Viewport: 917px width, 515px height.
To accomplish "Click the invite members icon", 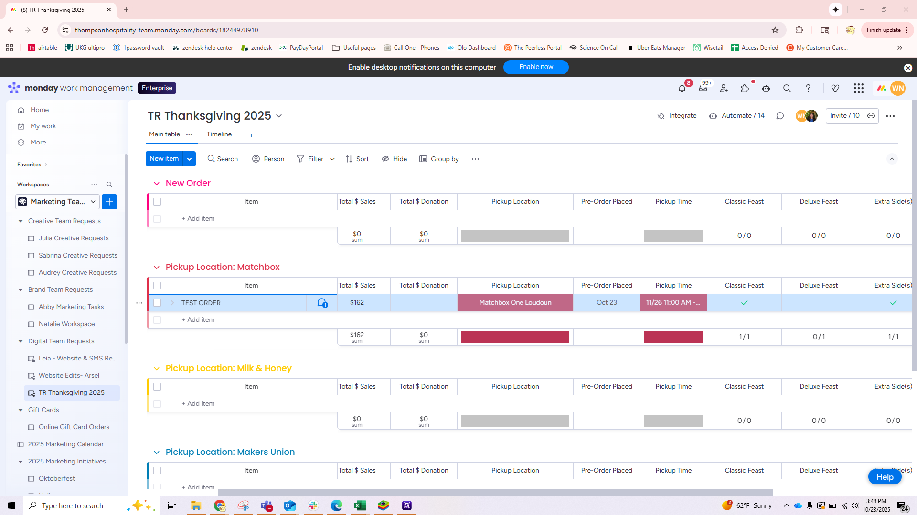I will pos(724,89).
